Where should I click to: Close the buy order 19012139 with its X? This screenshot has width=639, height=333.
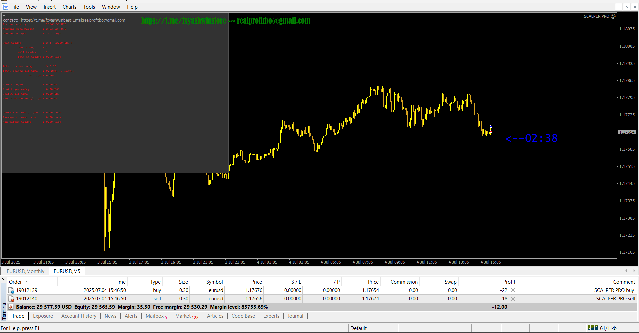(x=513, y=290)
